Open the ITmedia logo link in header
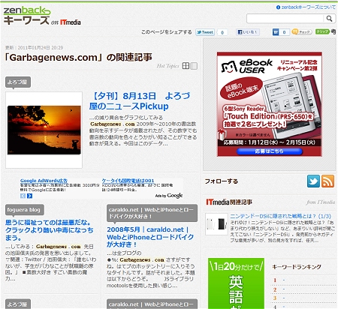Viewport: 338px width, 309px height. pyautogui.click(x=71, y=22)
